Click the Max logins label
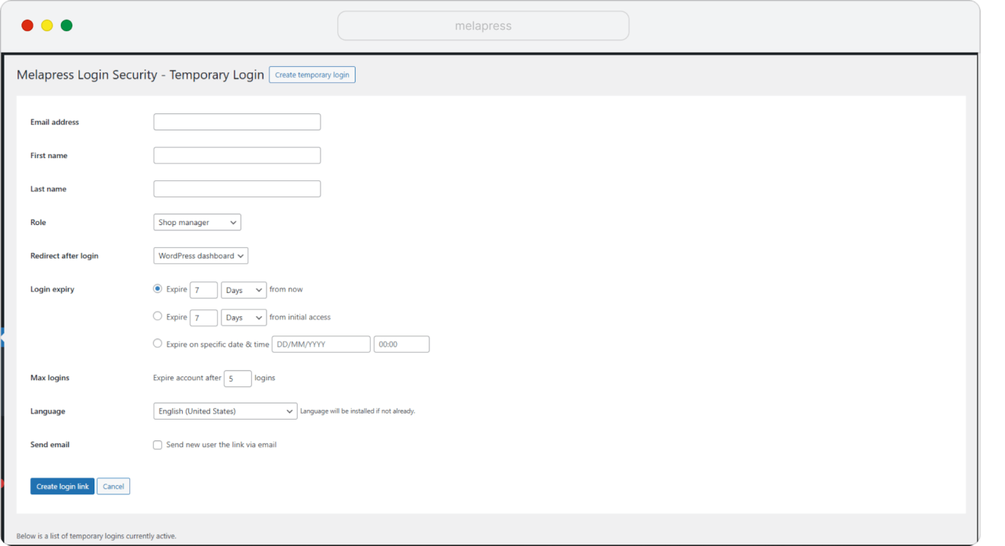This screenshot has height=546, width=1005. 49,377
